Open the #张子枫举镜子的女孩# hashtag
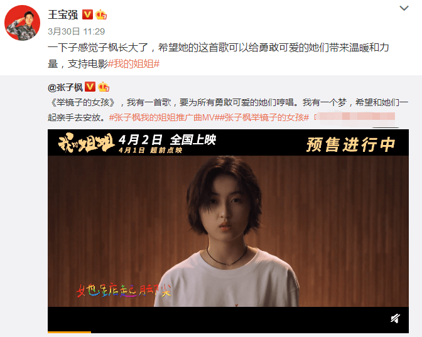 pos(264,117)
